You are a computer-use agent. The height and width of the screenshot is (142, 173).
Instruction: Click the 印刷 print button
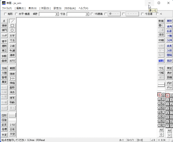161,40
